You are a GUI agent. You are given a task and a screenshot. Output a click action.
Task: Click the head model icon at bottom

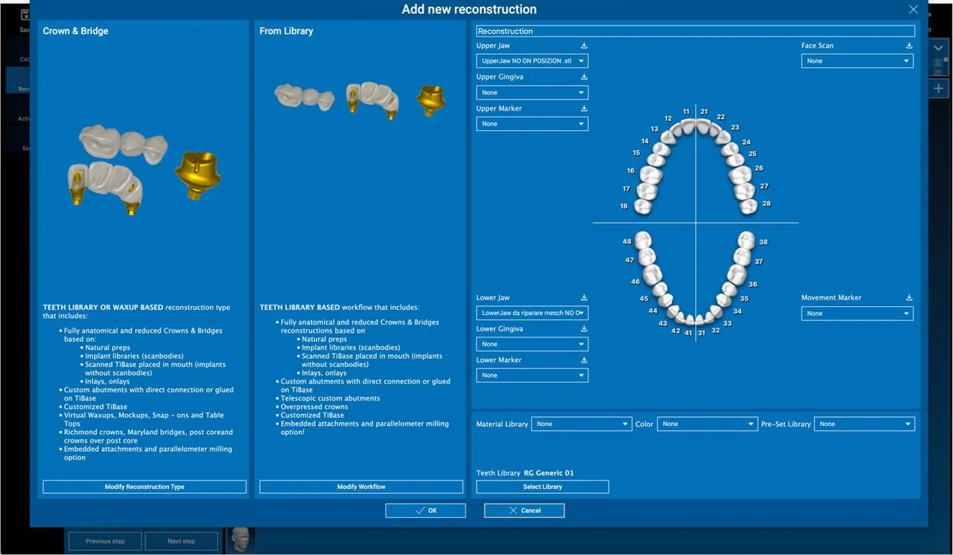tap(241, 540)
